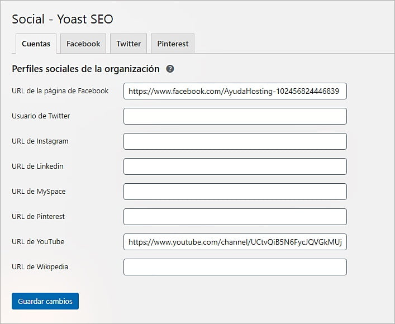This screenshot has width=395, height=324.
Task: Click the 'URL de la página de Facebook' label
Action: pos(60,90)
